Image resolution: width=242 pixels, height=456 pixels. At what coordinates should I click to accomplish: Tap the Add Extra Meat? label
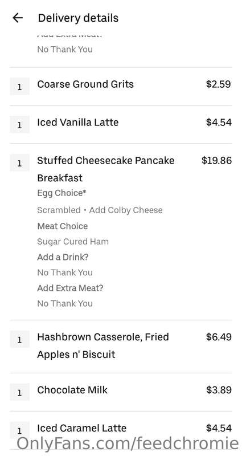pyautogui.click(x=70, y=288)
